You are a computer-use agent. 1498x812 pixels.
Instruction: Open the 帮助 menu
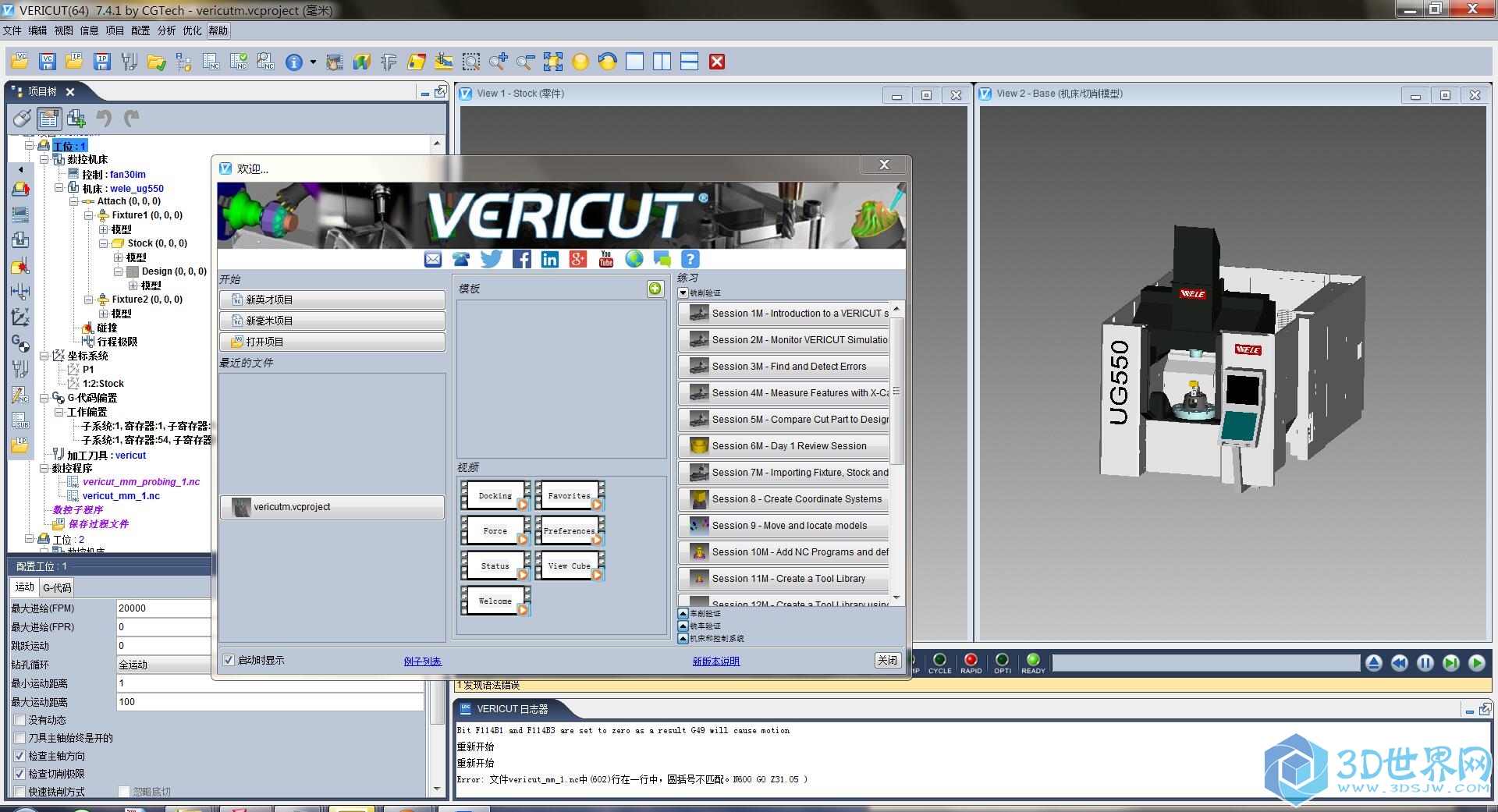(218, 30)
